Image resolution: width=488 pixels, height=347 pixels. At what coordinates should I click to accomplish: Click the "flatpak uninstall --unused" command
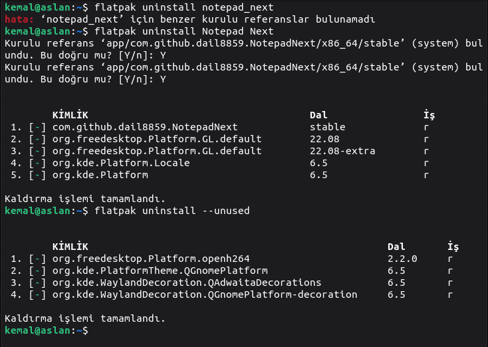coord(172,211)
